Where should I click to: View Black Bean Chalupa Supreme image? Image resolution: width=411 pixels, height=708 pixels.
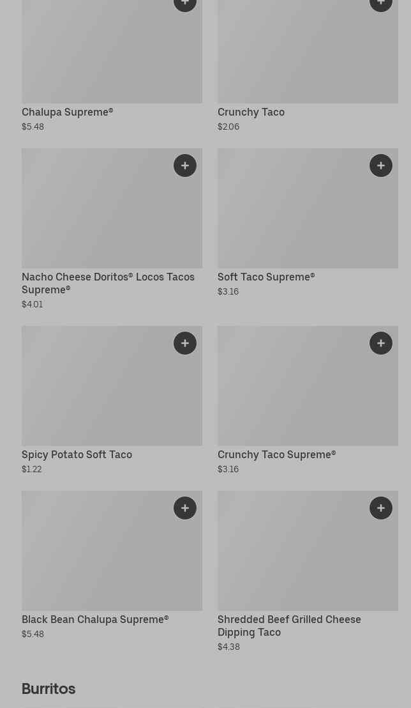pyautogui.click(x=112, y=551)
